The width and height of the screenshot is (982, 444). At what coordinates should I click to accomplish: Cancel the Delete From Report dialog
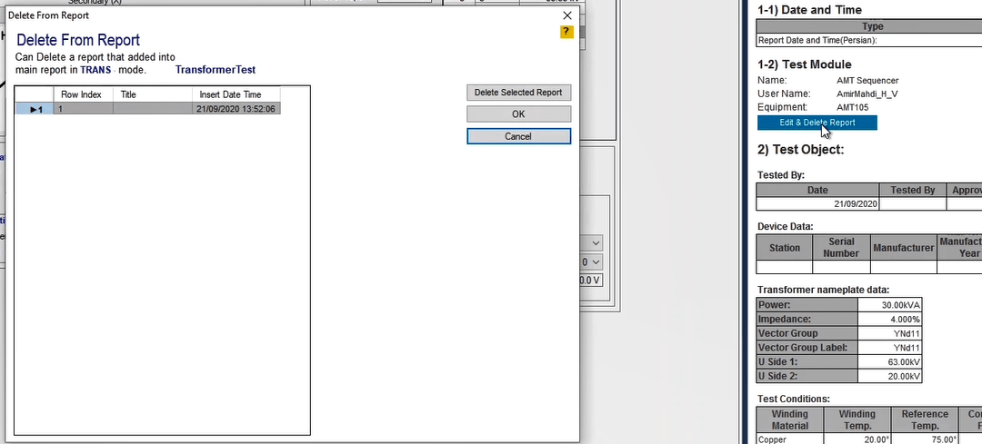[518, 136]
